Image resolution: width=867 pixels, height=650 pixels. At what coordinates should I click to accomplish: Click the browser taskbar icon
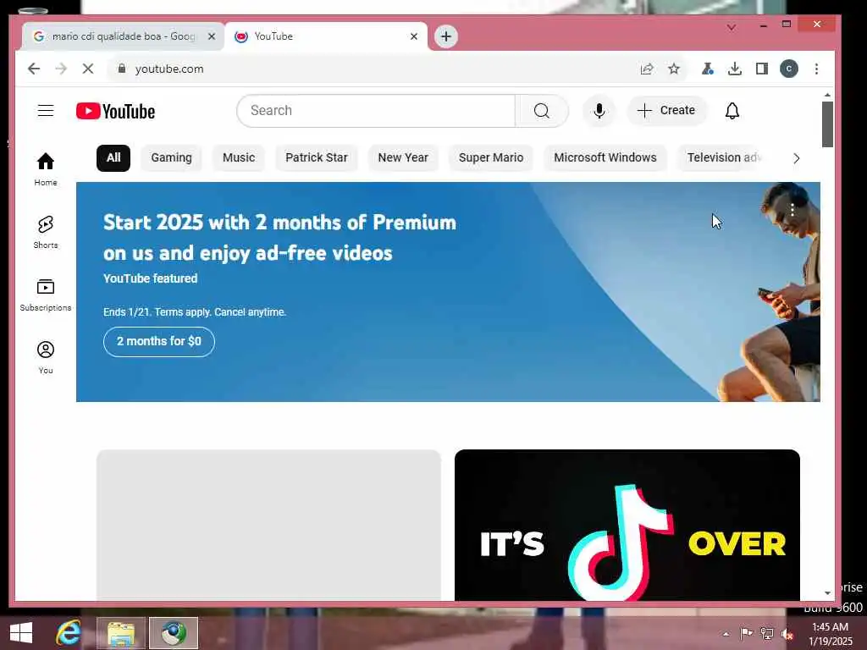[174, 633]
